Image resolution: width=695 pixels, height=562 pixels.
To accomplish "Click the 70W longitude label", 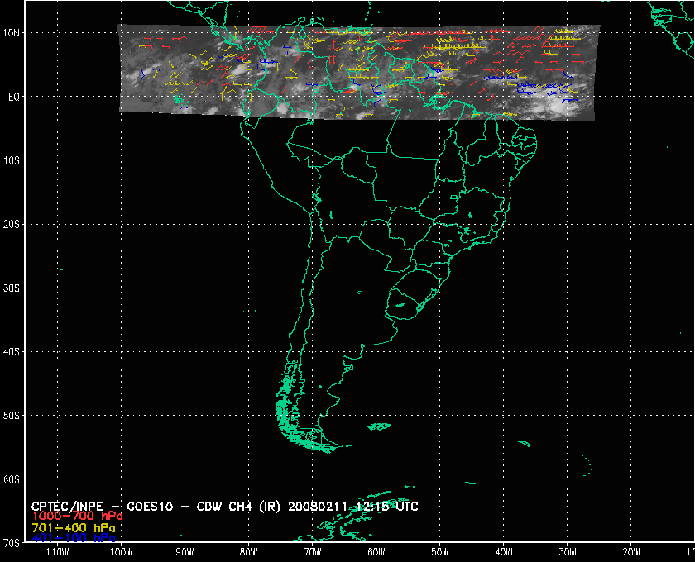I will click(313, 552).
